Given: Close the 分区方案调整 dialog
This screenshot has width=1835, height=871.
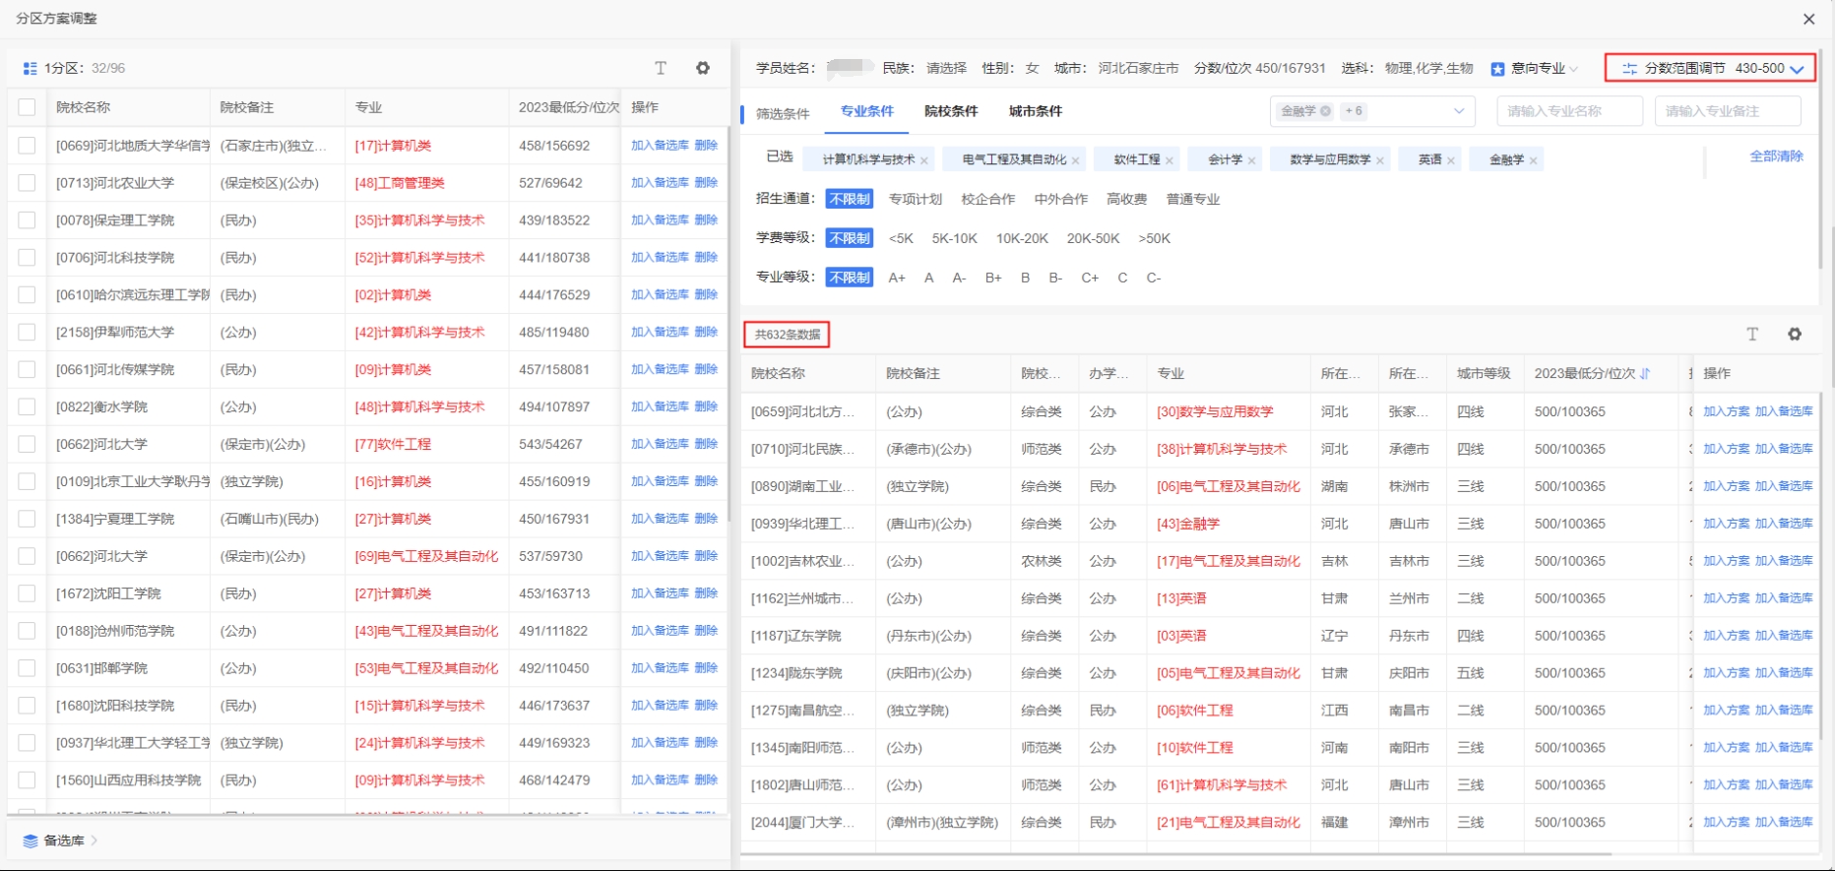Looking at the screenshot, I should 1808,19.
